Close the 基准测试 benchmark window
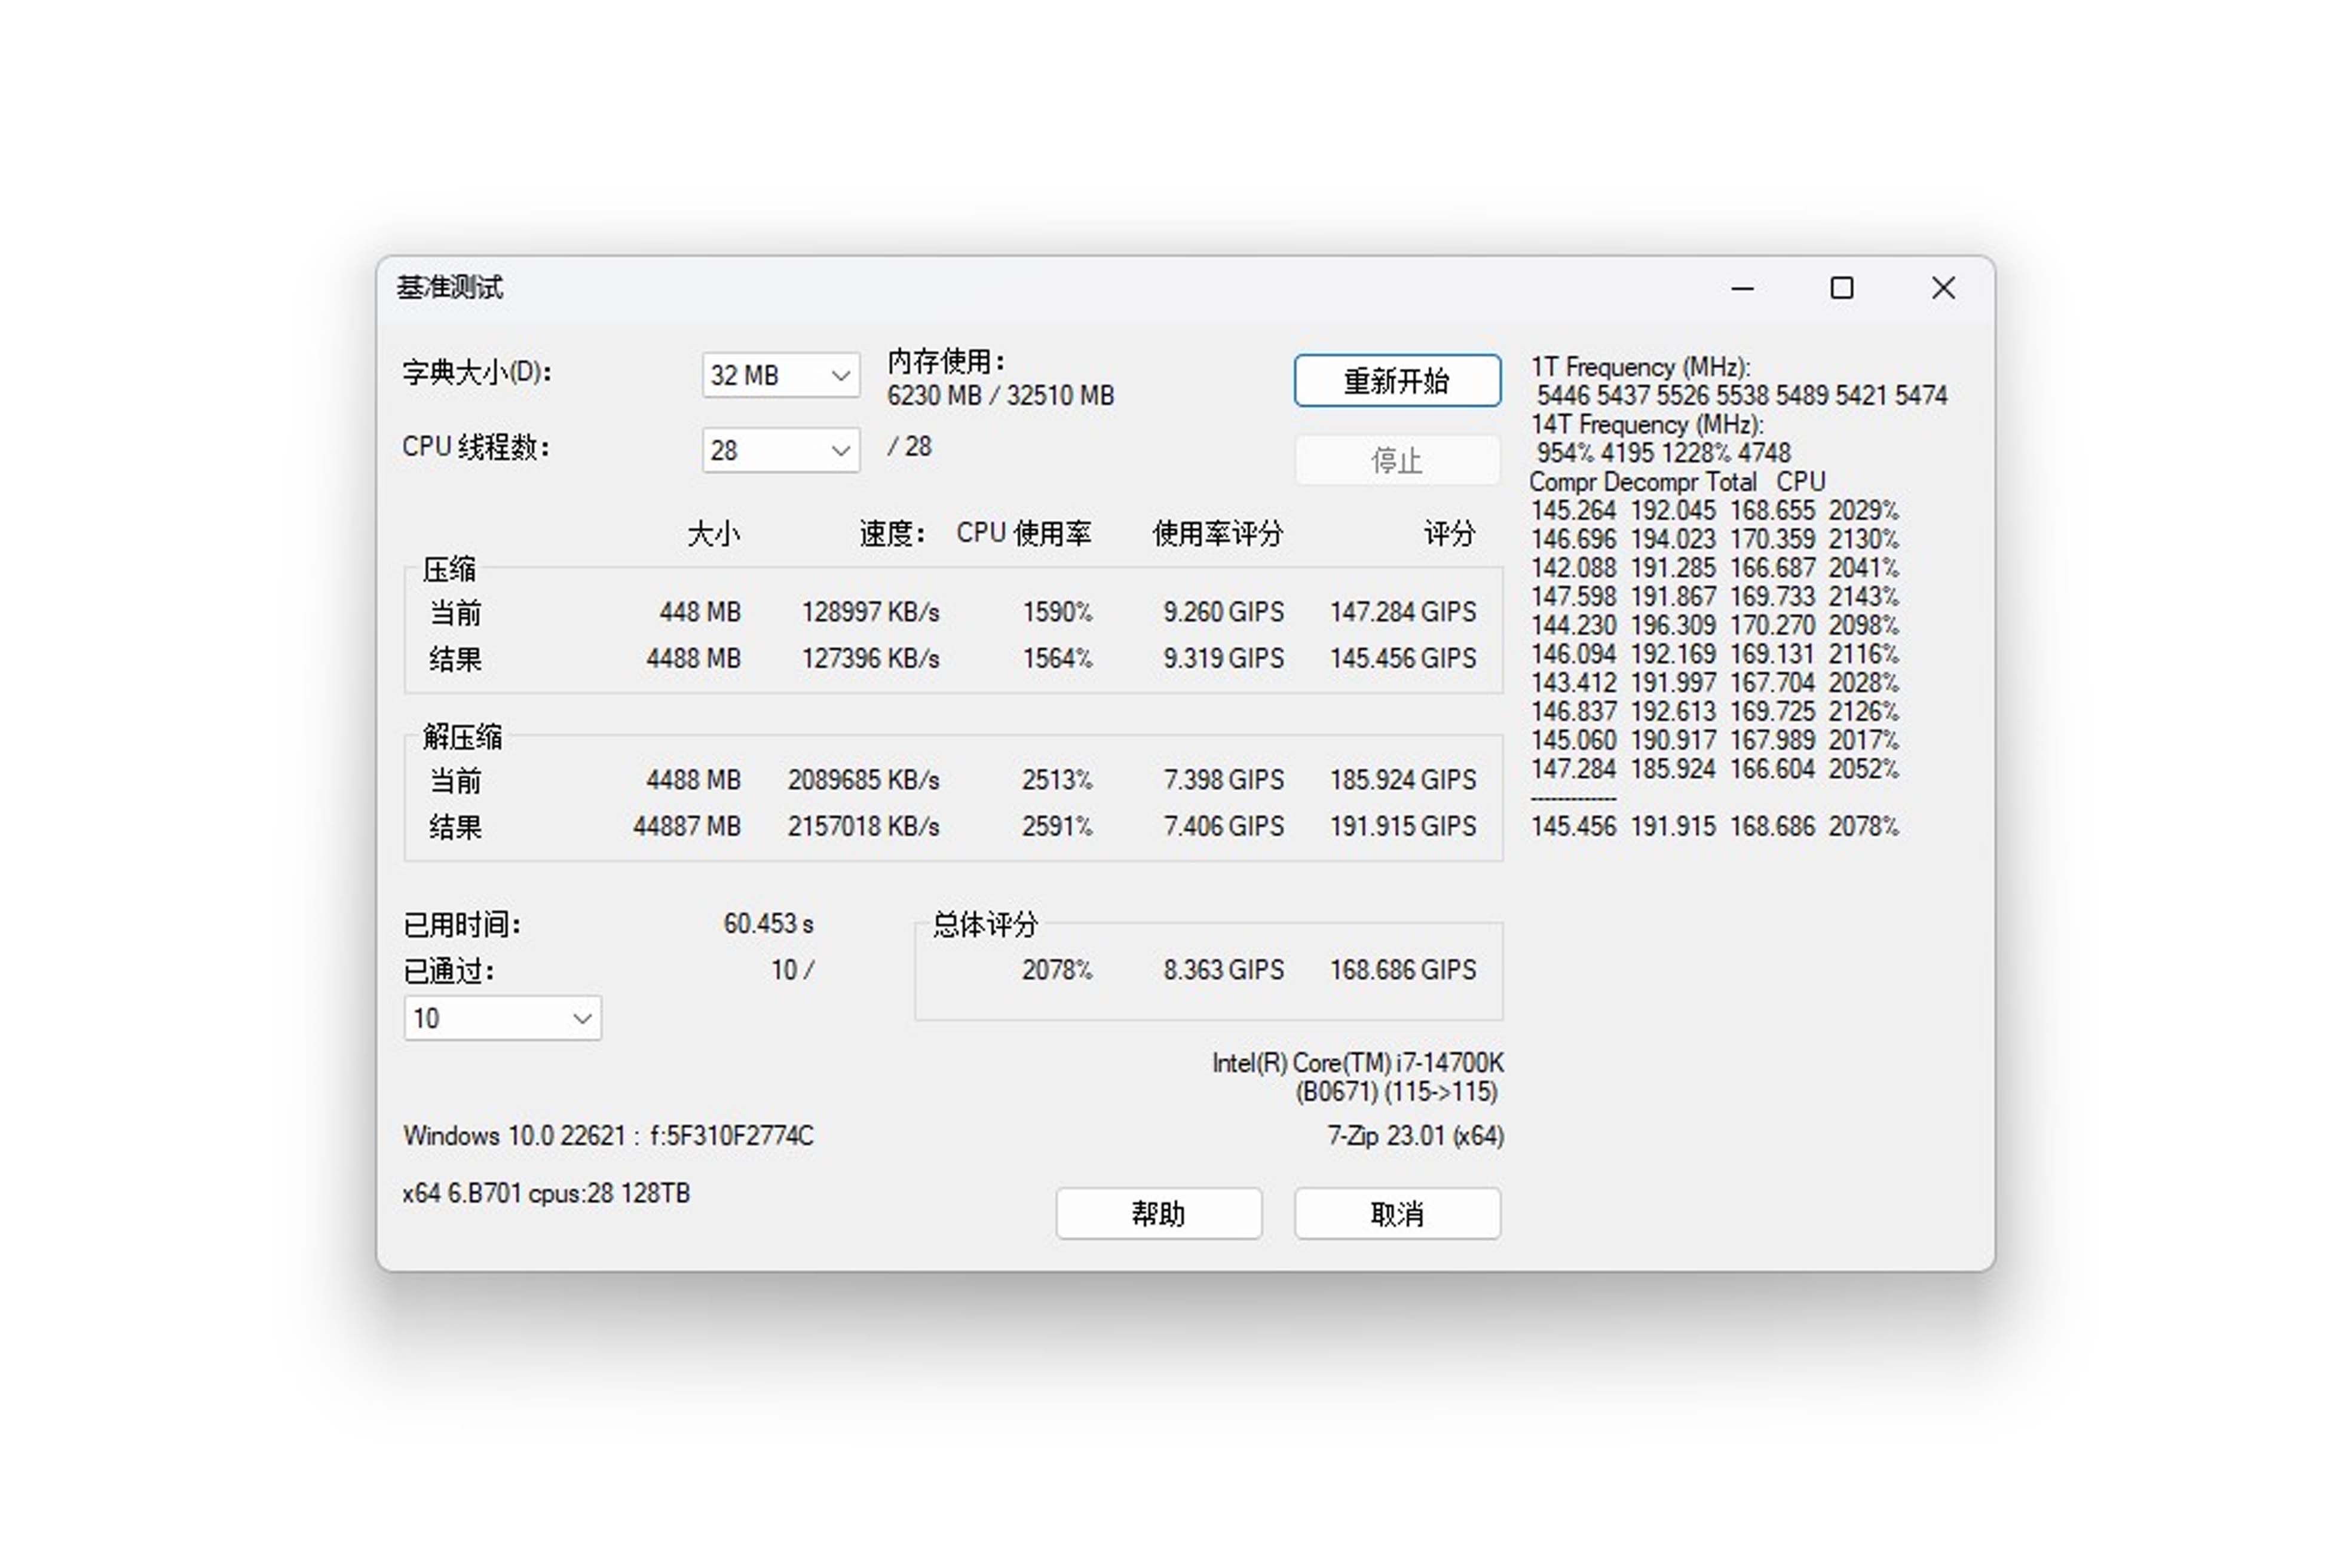This screenshot has height=1568, width=2352. pyautogui.click(x=1943, y=288)
